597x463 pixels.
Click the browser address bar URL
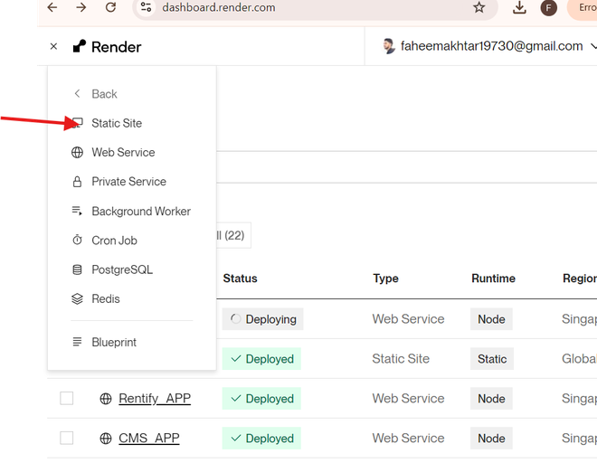pos(218,8)
